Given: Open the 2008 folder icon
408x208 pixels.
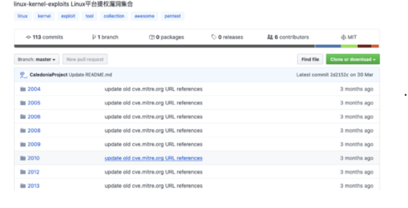Looking at the screenshot, I should tap(23, 131).
